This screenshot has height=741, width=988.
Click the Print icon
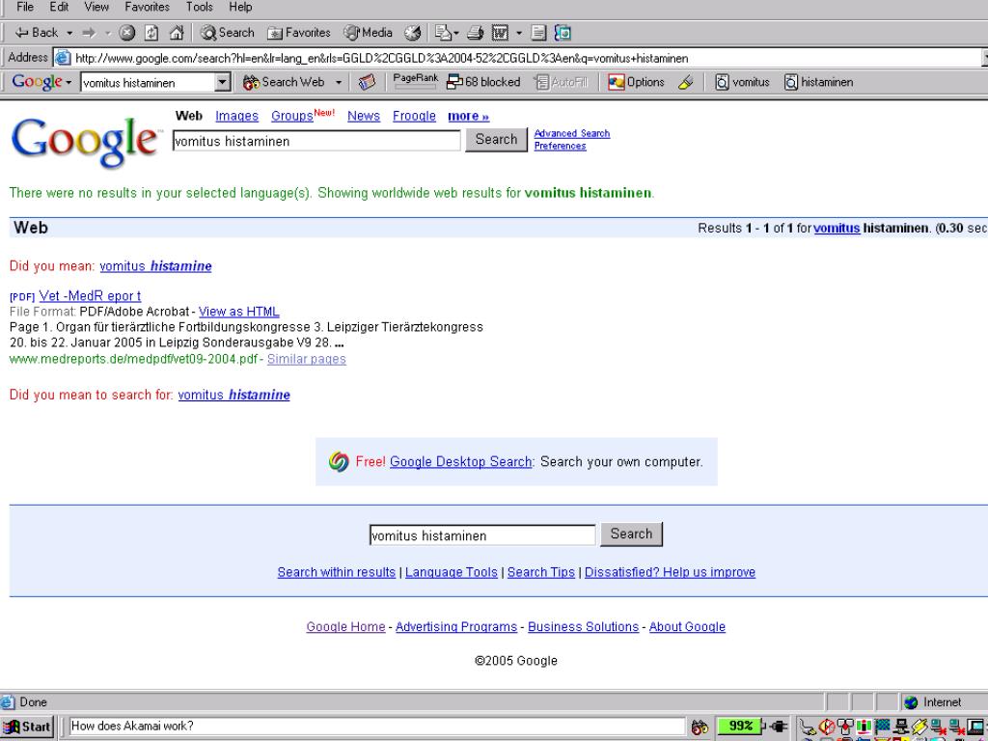point(476,33)
